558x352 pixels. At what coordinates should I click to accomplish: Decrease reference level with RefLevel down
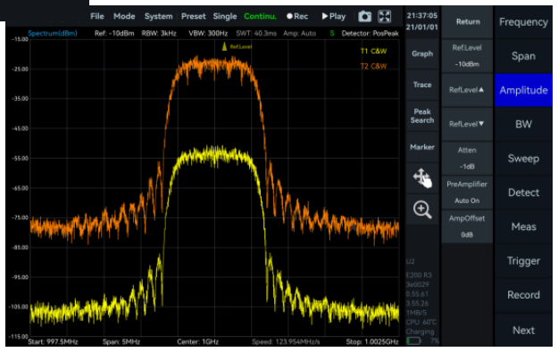click(468, 124)
